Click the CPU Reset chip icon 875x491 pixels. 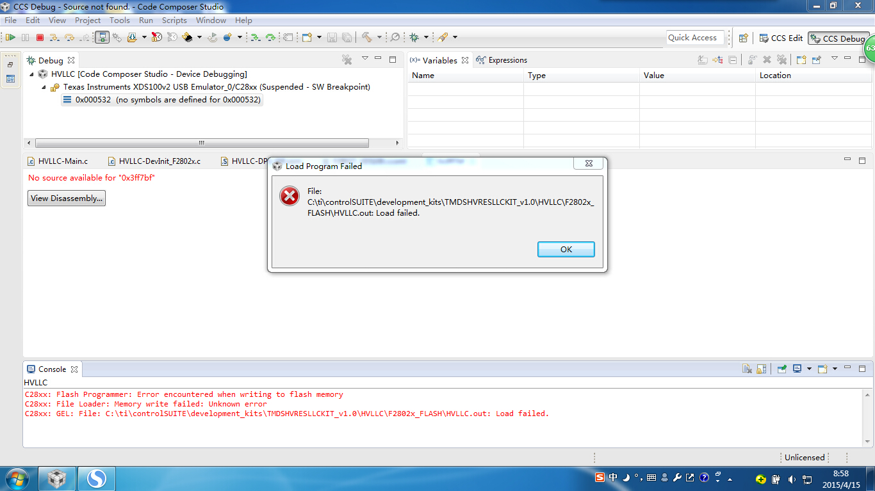pyautogui.click(x=187, y=38)
